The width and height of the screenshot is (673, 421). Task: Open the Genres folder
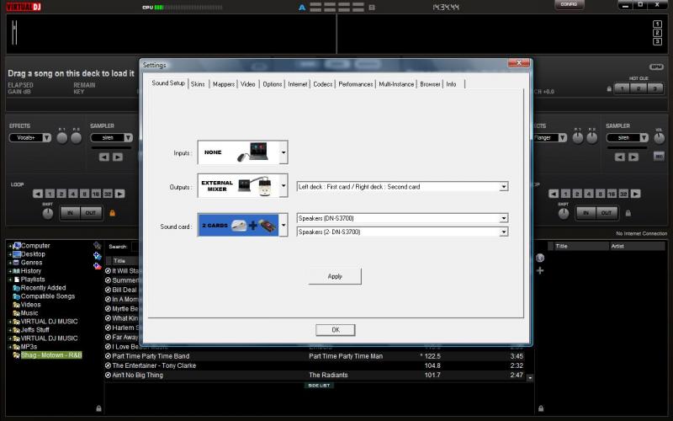coord(31,263)
